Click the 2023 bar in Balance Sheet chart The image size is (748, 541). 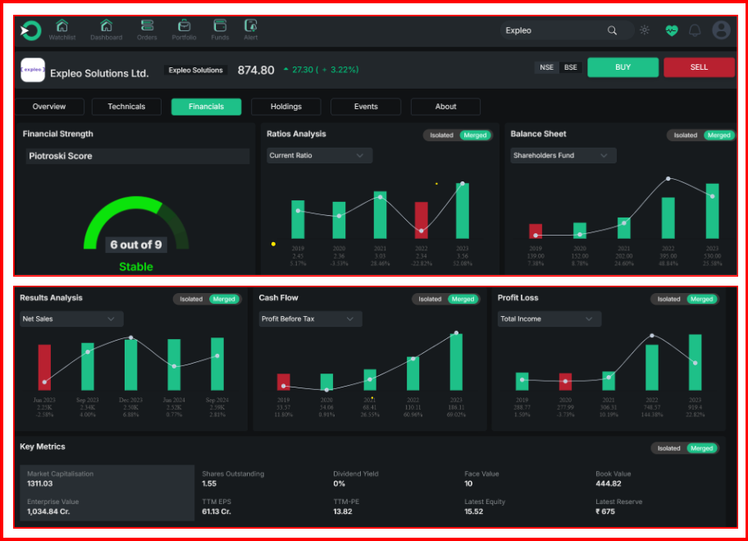(712, 211)
